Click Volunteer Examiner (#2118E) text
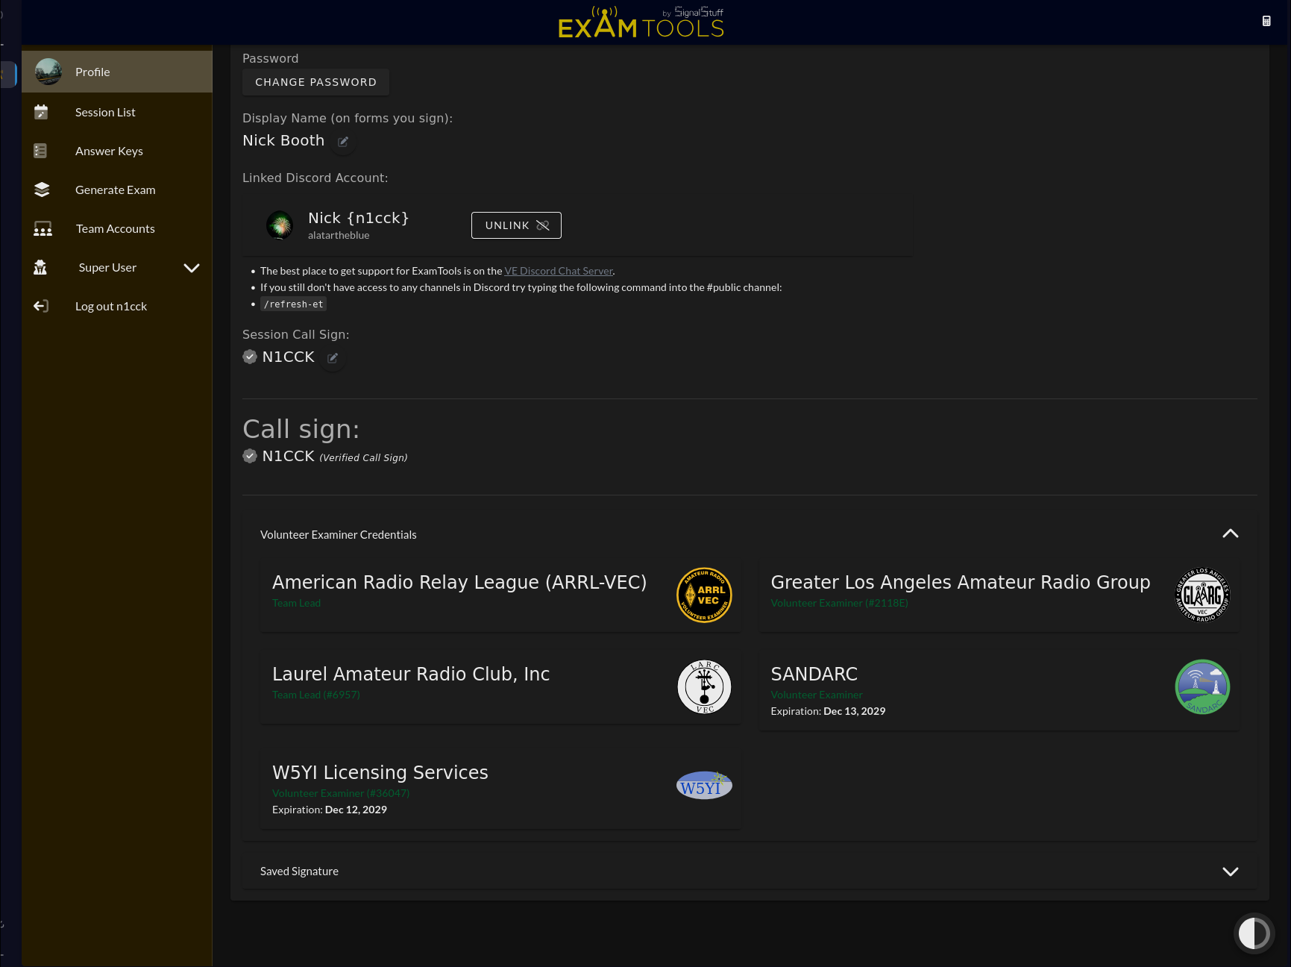This screenshot has width=1291, height=967. 839,603
